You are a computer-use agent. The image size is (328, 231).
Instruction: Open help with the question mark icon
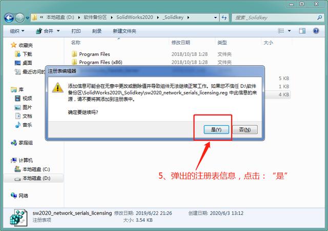click(316, 31)
